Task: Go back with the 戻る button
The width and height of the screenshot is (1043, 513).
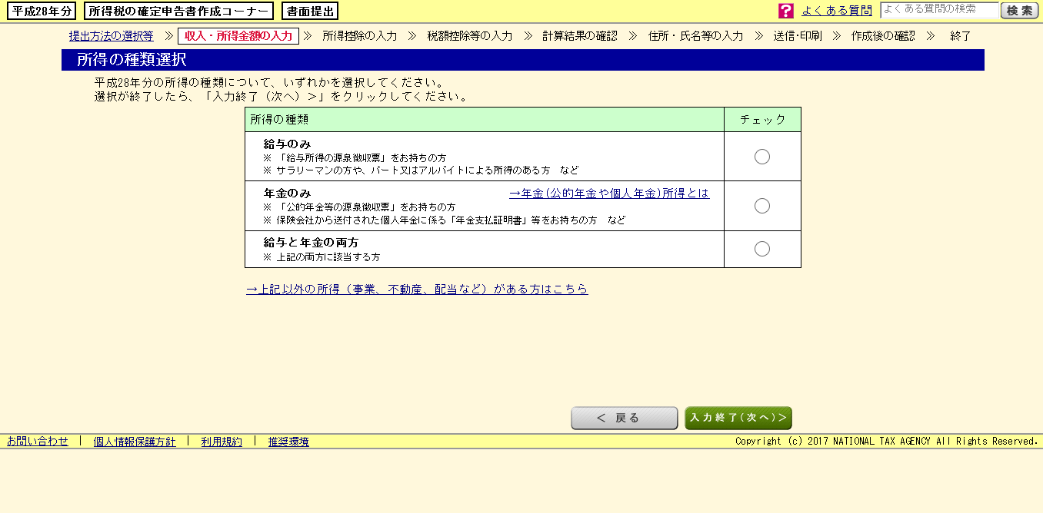Action: click(x=624, y=418)
